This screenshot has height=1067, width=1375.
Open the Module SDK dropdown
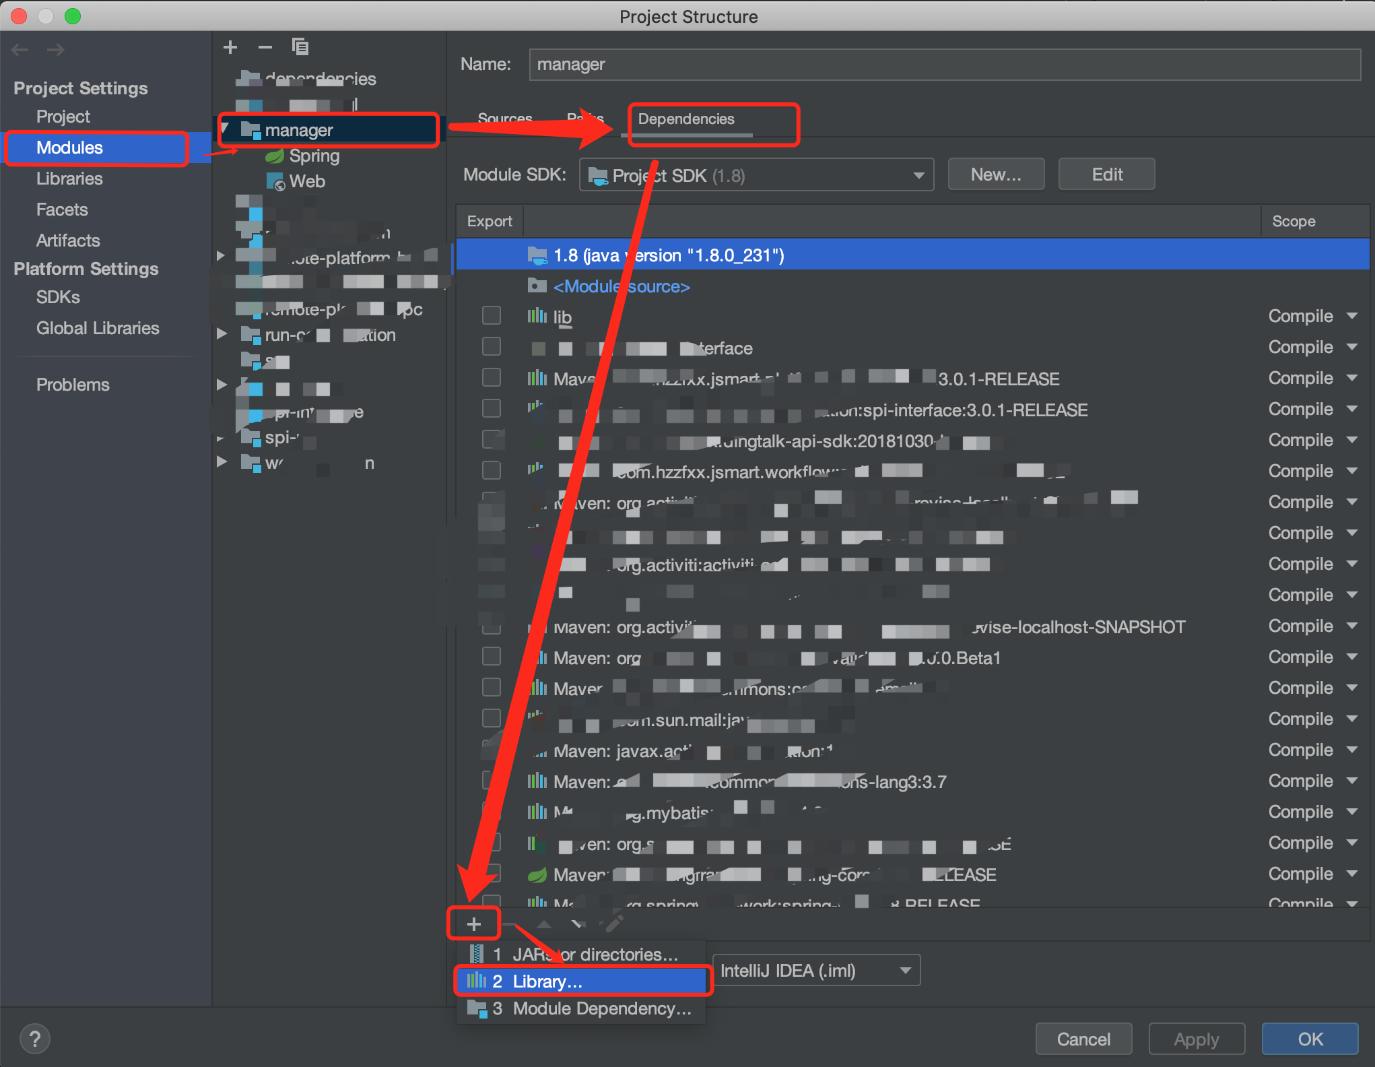point(756,175)
